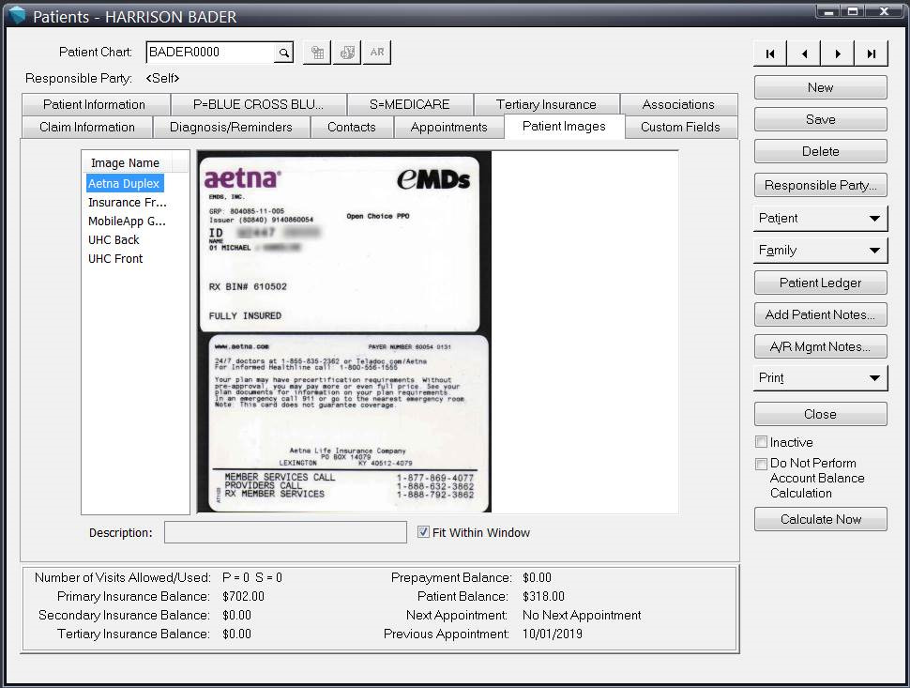Viewport: 910px width, 688px height.
Task: Open the AR icon button
Action: click(377, 53)
